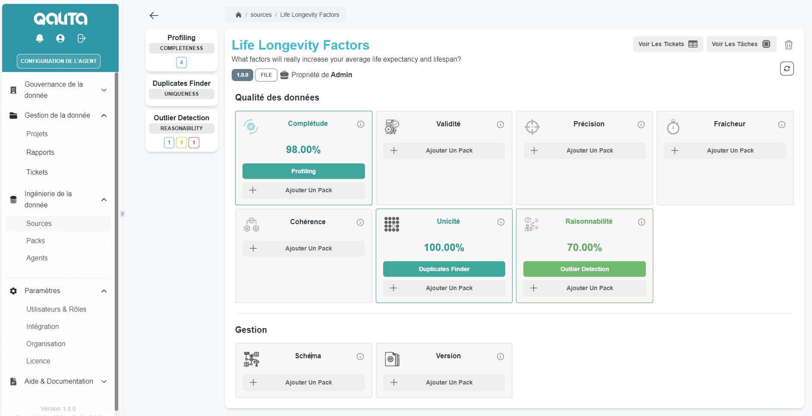The image size is (812, 416).
Task: Open the notifications bell icon
Action: tap(39, 38)
